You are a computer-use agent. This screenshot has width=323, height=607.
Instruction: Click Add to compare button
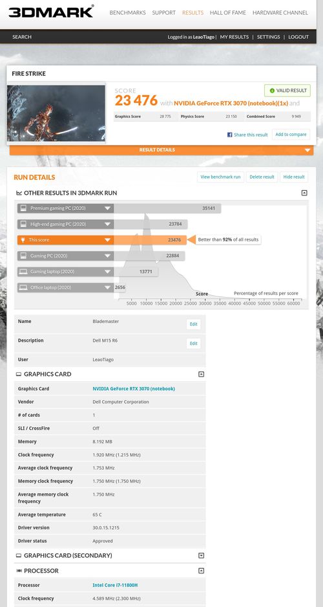[x=291, y=135]
